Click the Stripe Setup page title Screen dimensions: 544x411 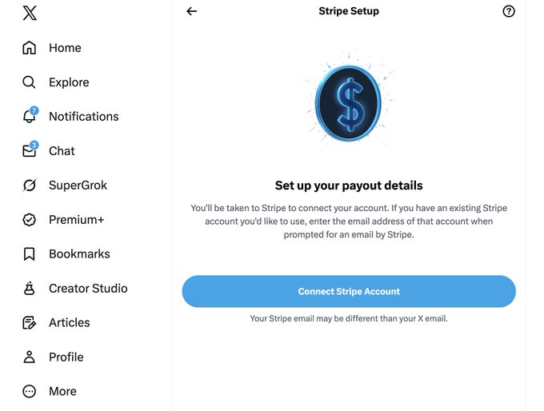coord(349,11)
